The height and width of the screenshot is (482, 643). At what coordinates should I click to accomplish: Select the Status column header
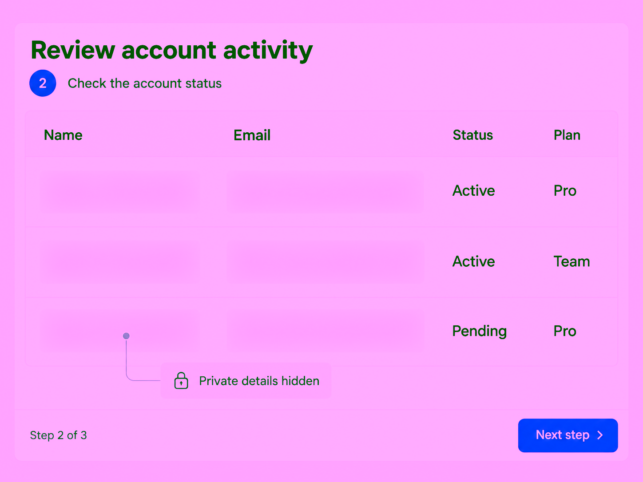tap(473, 135)
